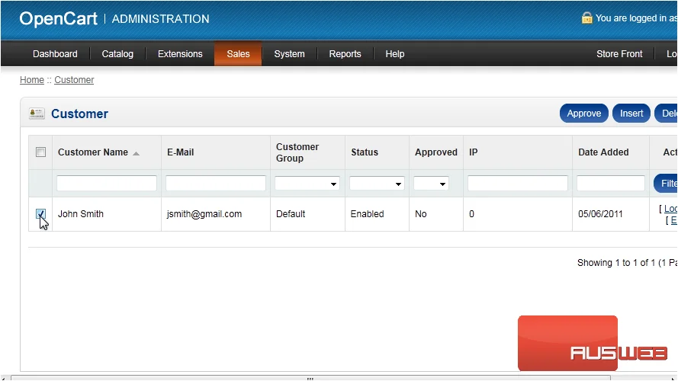Click the IP filter field
The height and width of the screenshot is (381, 678).
tap(518, 183)
